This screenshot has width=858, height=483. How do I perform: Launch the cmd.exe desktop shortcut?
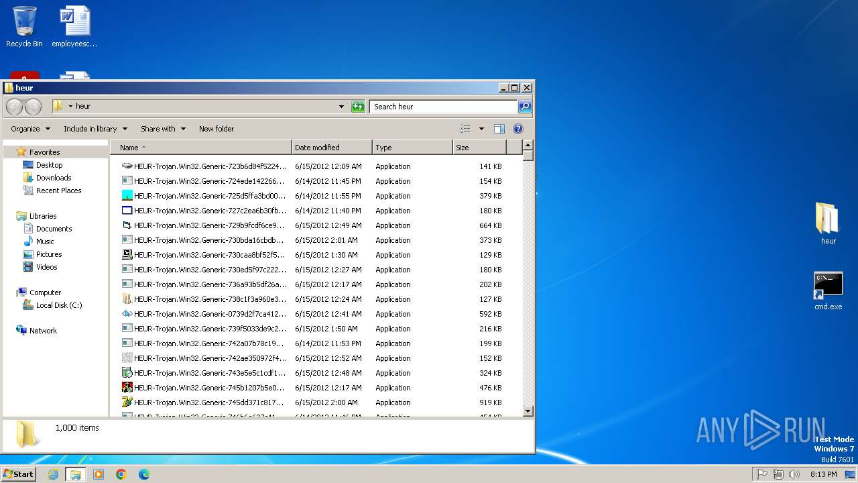(x=829, y=290)
